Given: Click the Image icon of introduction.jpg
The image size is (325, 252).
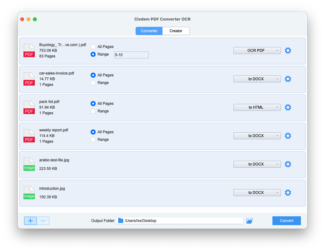Looking at the screenshot, I should [x=29, y=193].
